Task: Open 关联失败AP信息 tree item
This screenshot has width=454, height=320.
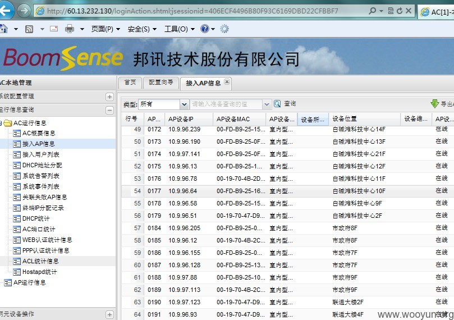Action: (x=44, y=198)
